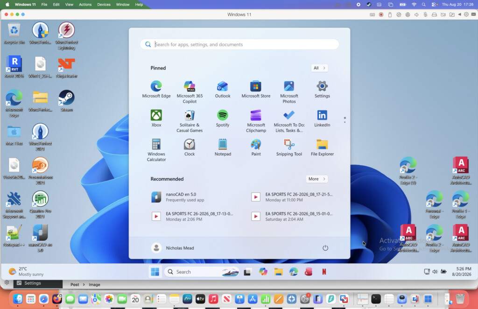Open Microsoft To Do pinned app
The width and height of the screenshot is (478, 309).
click(x=289, y=121)
